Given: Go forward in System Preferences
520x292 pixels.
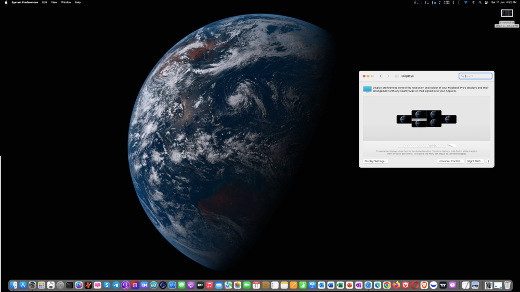Looking at the screenshot, I should point(388,76).
